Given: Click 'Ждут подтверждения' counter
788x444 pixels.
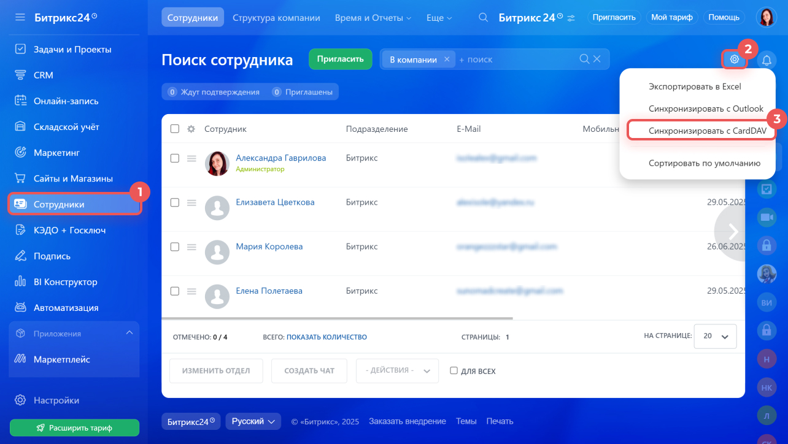Looking at the screenshot, I should click(x=214, y=92).
